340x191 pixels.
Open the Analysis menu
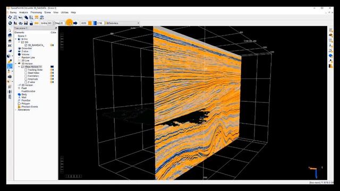click(x=23, y=13)
